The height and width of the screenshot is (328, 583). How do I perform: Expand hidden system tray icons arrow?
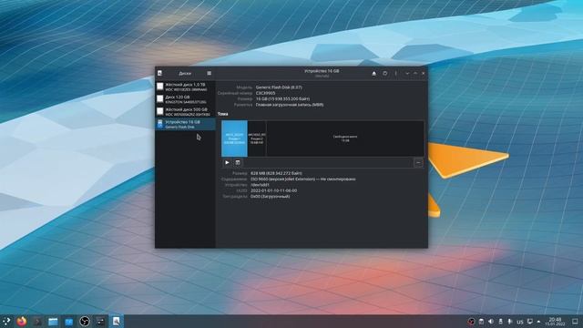pos(538,322)
